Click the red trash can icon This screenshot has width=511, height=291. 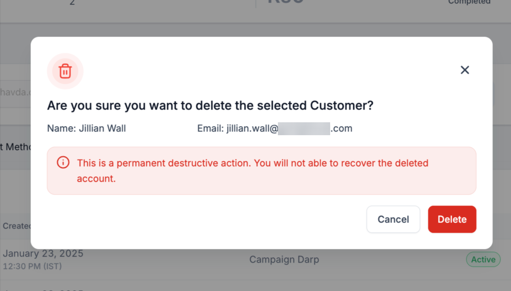(x=65, y=71)
